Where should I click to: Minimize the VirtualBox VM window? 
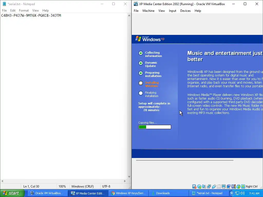pyautogui.click(x=233, y=4)
